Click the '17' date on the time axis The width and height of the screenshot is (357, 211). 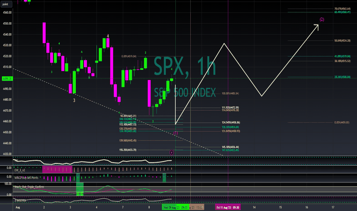(333, 207)
